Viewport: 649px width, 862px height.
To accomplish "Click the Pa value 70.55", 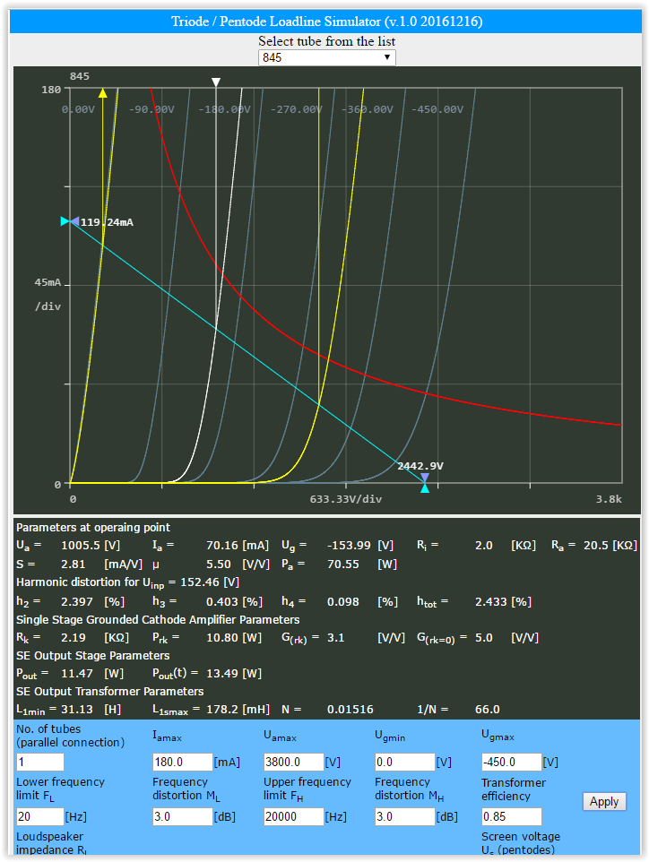I will (343, 564).
